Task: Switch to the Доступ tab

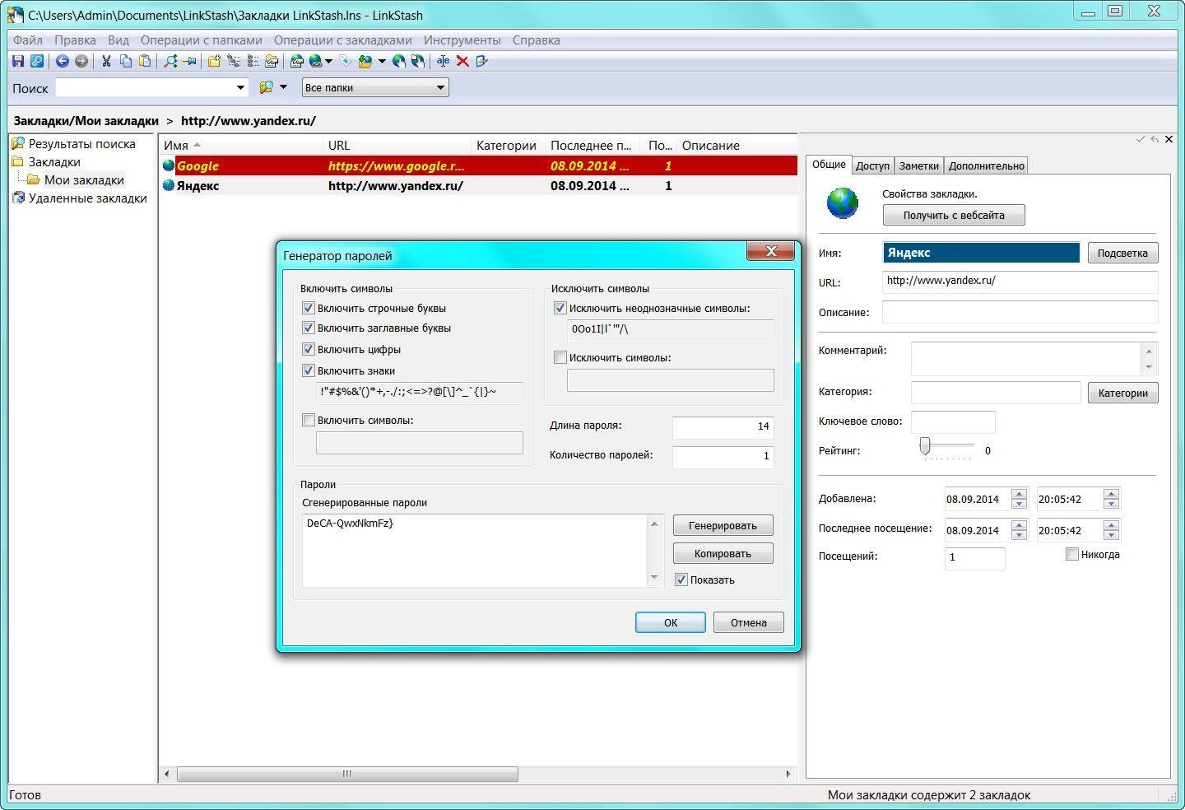Action: (872, 165)
